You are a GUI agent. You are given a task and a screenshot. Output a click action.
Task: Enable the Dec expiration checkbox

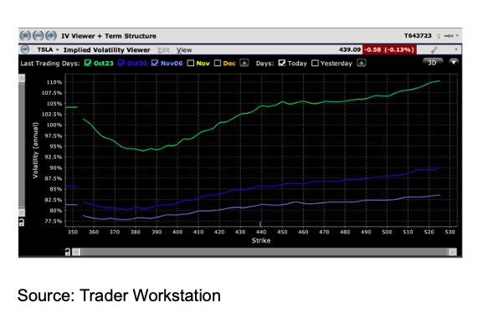point(218,64)
